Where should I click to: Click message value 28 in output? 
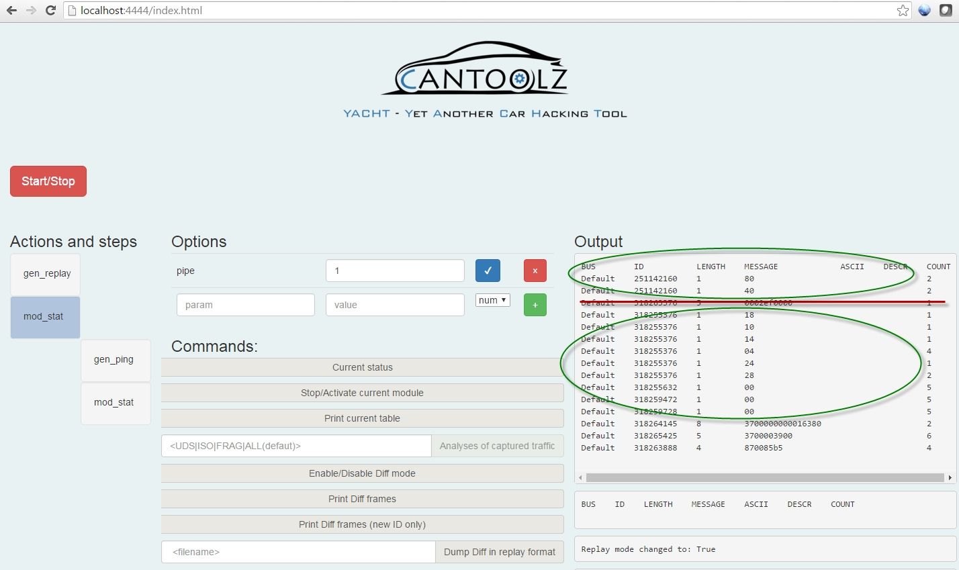click(x=749, y=375)
